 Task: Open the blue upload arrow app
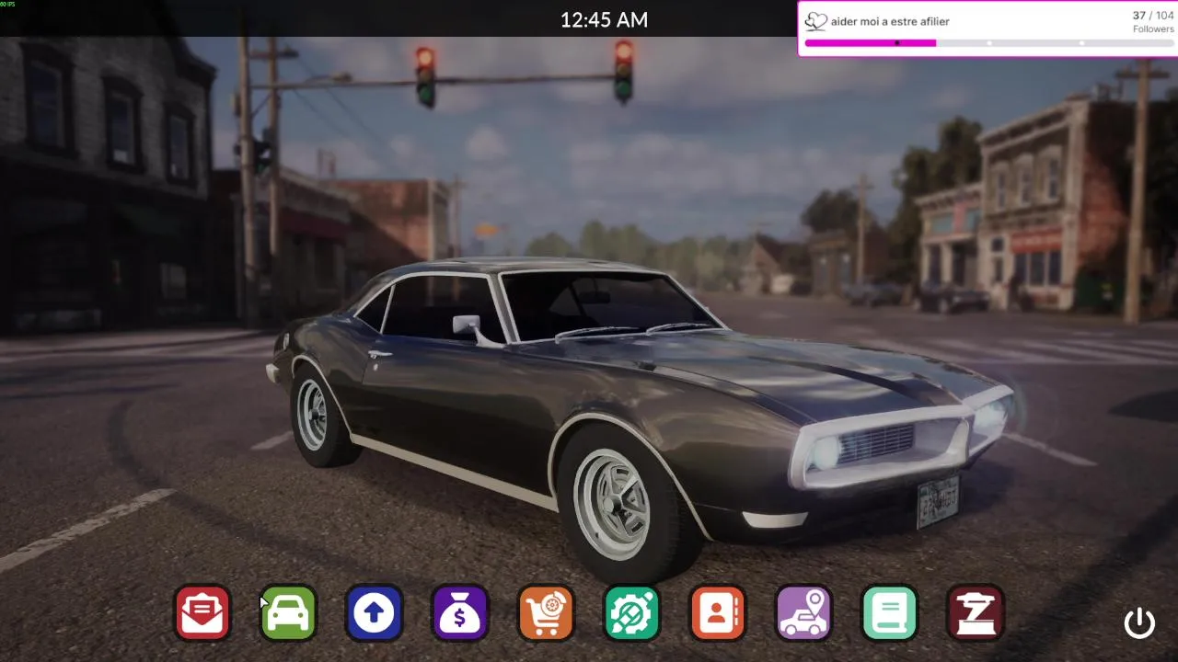(374, 613)
